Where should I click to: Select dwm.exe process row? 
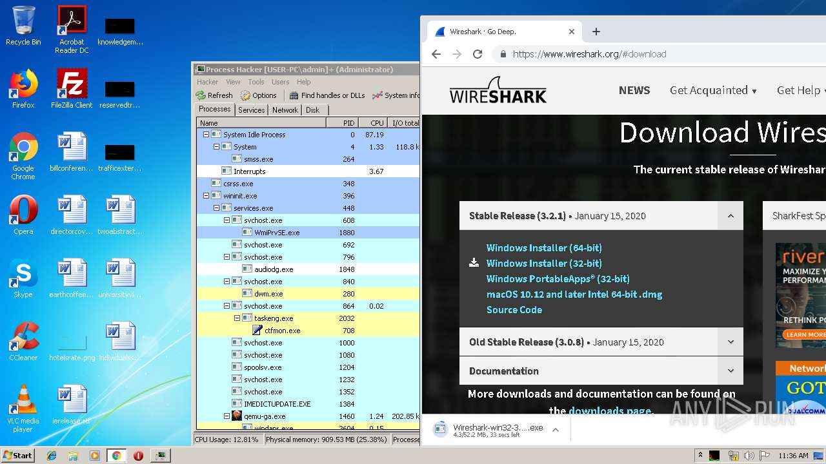point(308,294)
